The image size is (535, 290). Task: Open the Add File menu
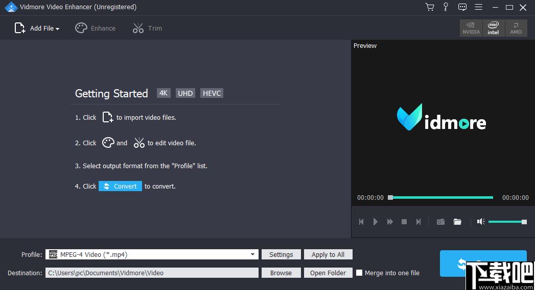(x=37, y=28)
